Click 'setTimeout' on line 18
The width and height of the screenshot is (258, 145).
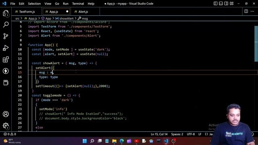pyautogui.click(x=45, y=86)
